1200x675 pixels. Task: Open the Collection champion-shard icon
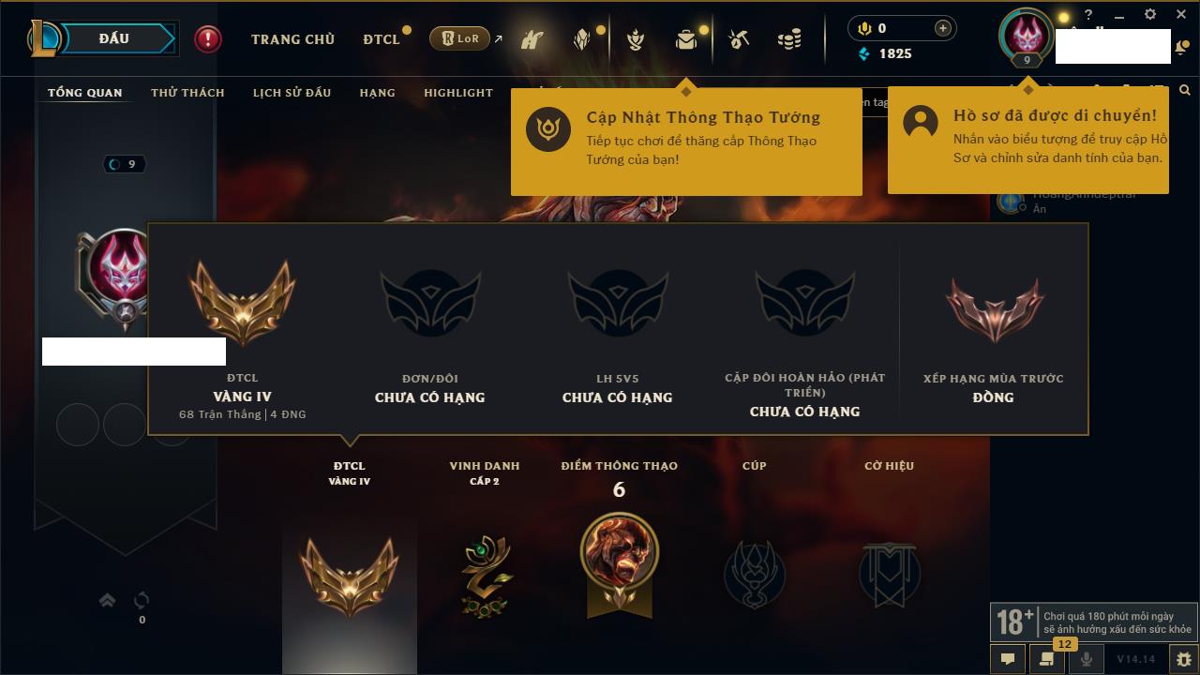(582, 39)
